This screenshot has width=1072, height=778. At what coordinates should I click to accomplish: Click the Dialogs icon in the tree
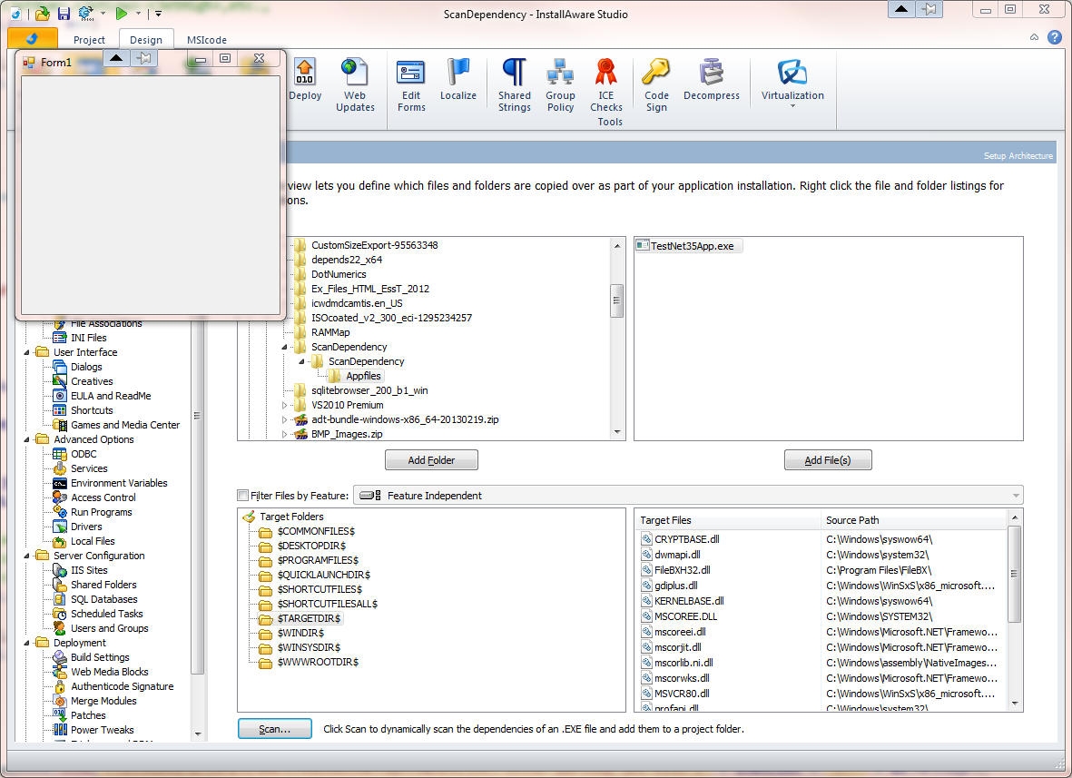(x=60, y=367)
